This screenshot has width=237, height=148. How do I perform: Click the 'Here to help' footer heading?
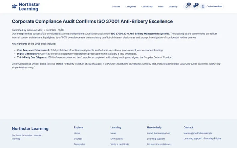[154, 127]
